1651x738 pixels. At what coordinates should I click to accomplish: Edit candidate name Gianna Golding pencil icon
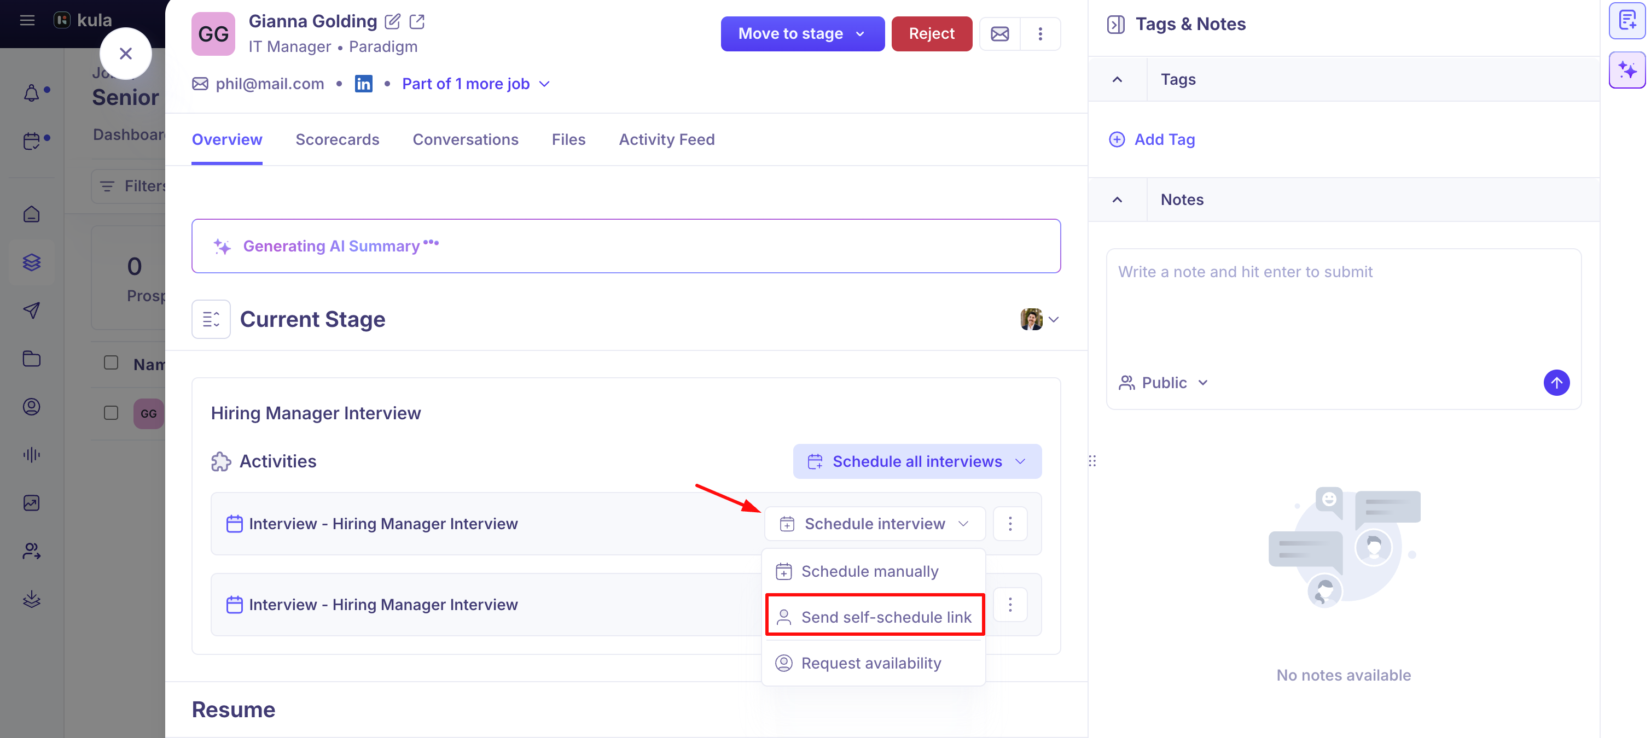[392, 22]
